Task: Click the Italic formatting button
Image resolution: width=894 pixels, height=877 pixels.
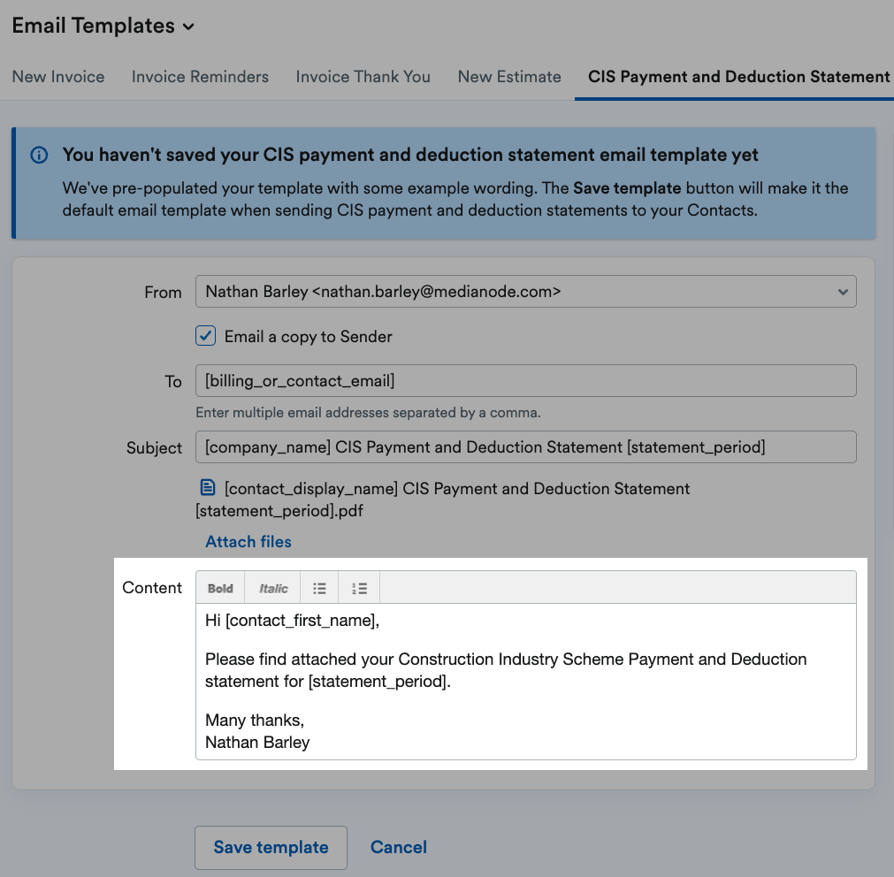Action: [273, 588]
